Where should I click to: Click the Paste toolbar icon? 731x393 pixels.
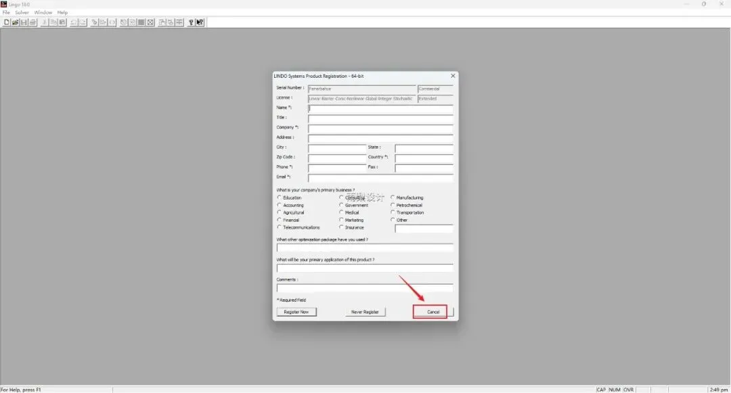(62, 22)
